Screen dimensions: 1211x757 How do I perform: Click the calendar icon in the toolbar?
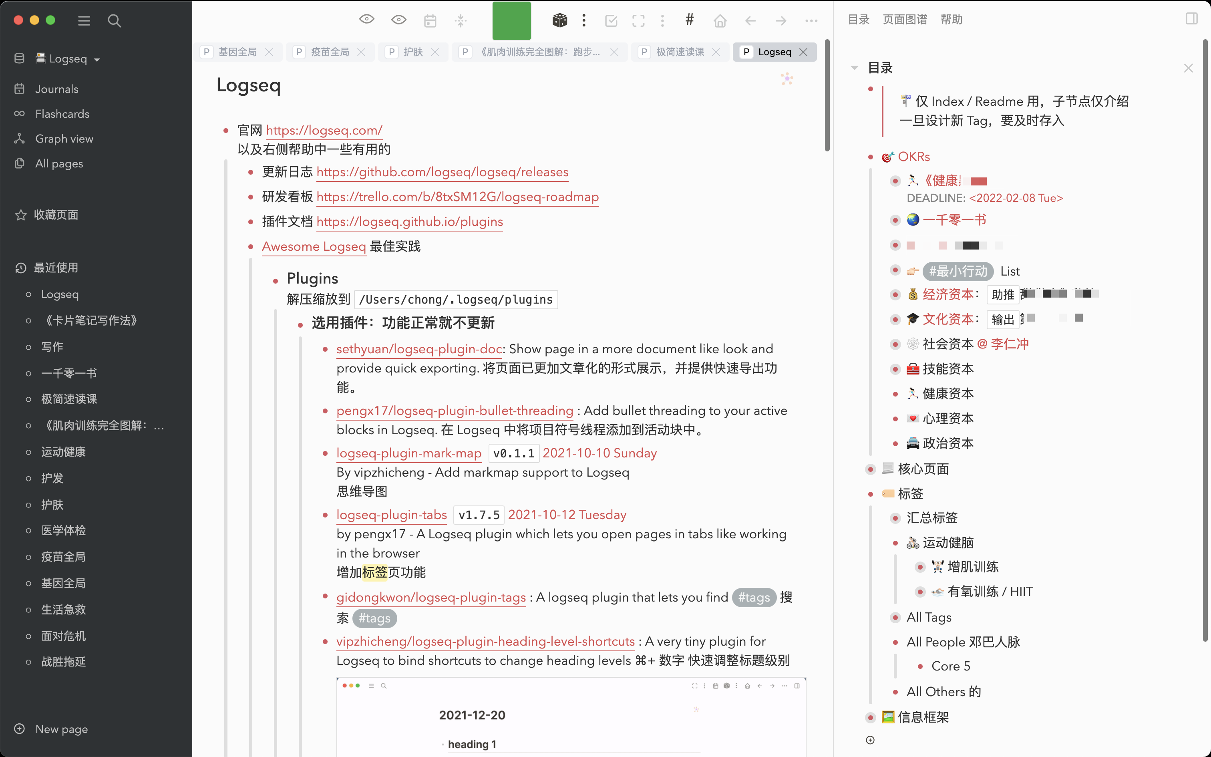pos(430,20)
